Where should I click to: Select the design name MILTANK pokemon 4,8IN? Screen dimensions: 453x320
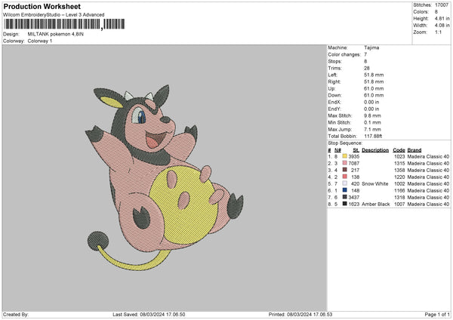click(x=60, y=34)
